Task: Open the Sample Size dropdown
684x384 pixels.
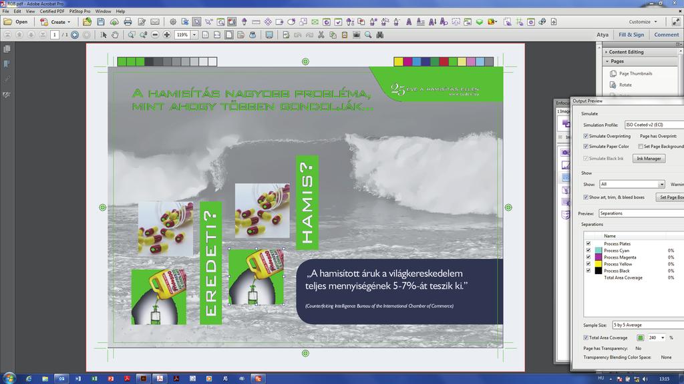Action: click(x=648, y=325)
